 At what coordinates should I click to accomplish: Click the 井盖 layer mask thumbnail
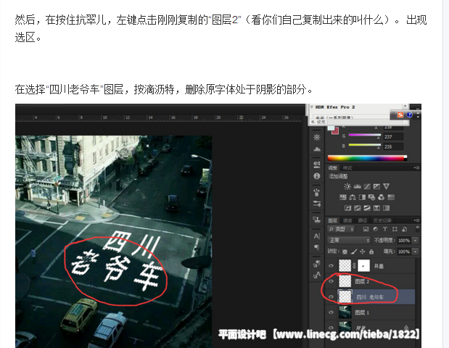tap(363, 265)
